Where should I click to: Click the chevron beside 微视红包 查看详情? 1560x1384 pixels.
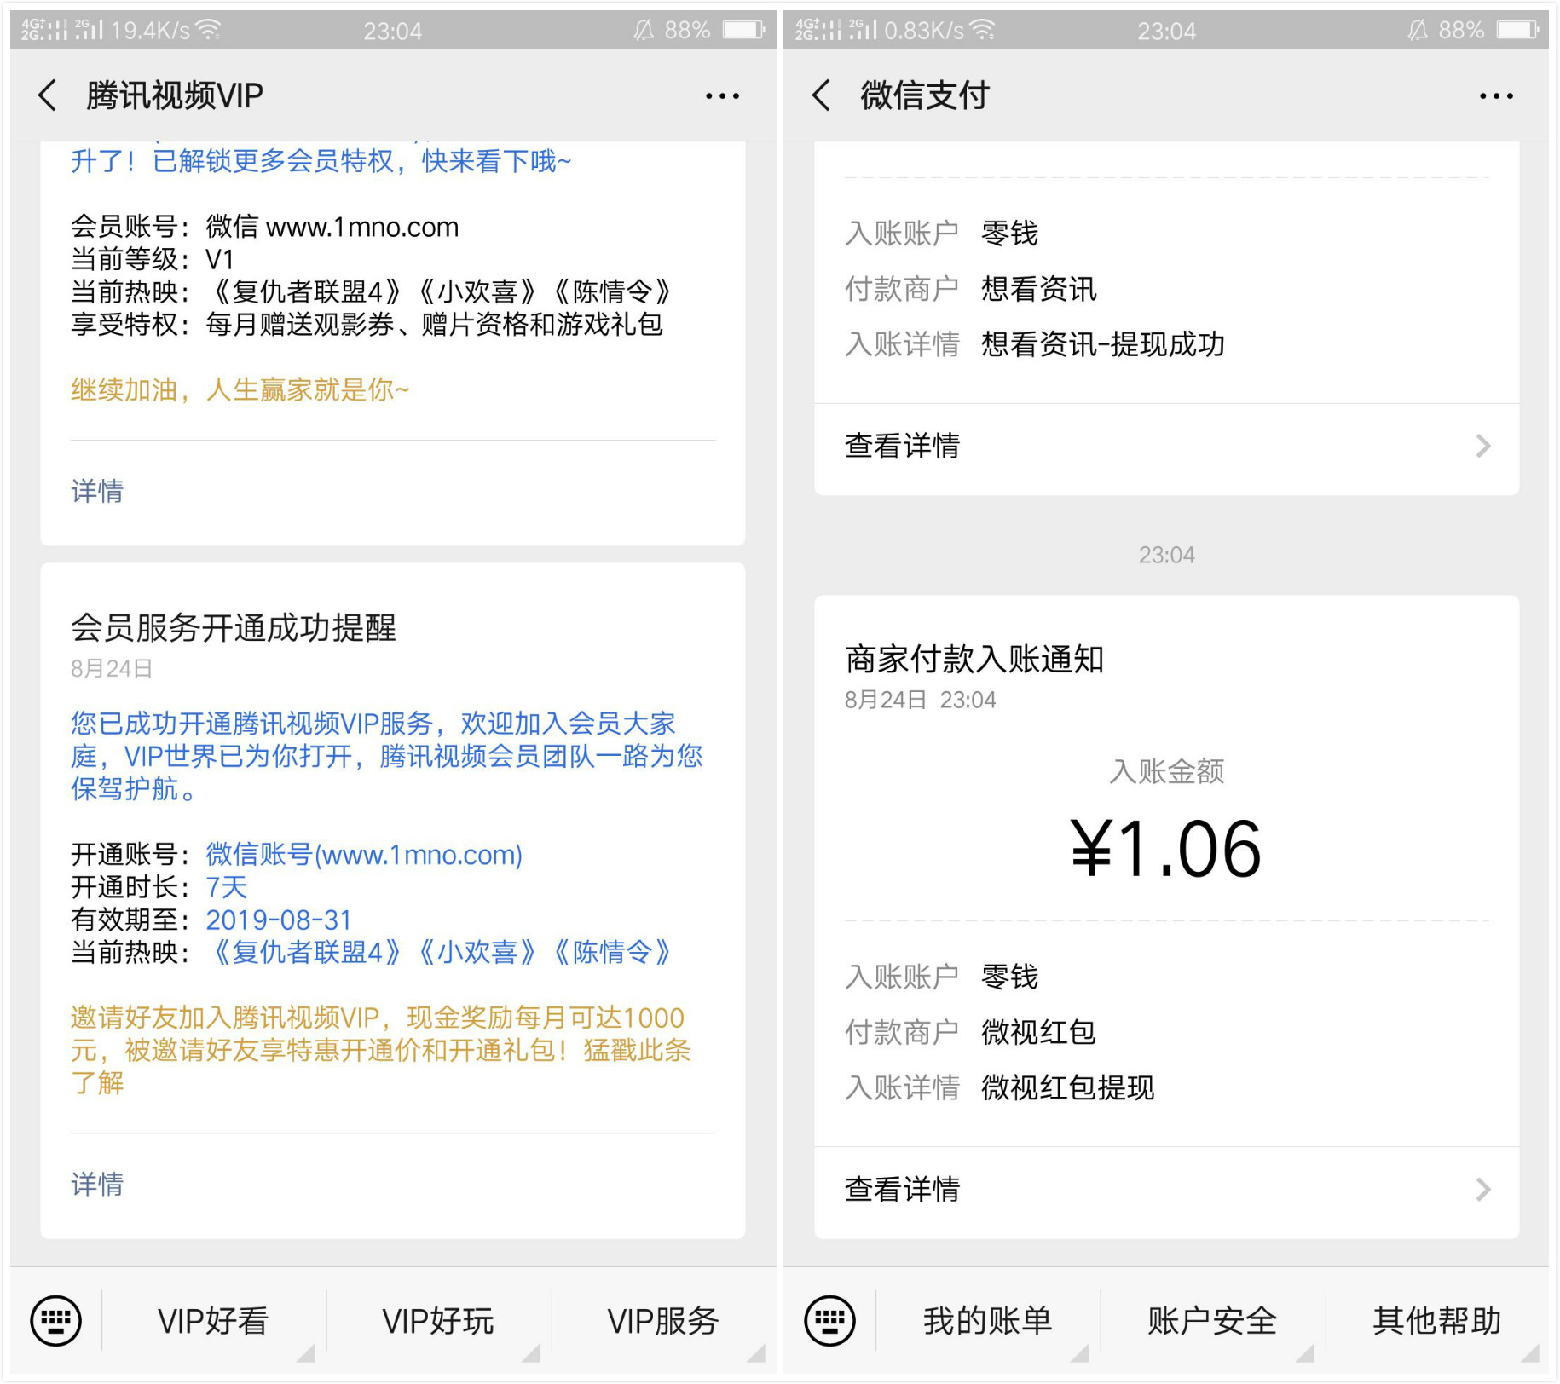pos(1483,1189)
